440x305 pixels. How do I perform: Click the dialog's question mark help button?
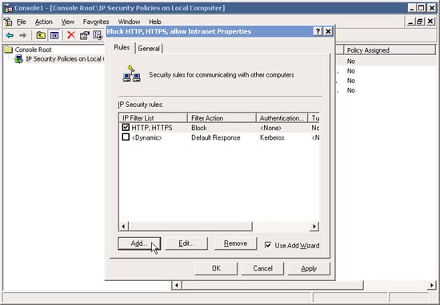318,31
